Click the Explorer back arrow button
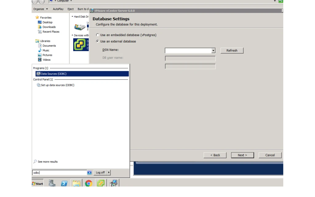Image resolution: width=315 pixels, height=197 pixels. point(35,2)
